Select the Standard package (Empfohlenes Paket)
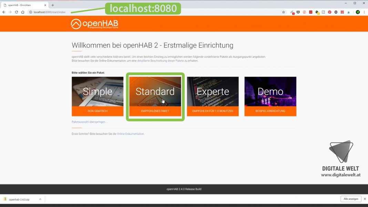 click(155, 96)
